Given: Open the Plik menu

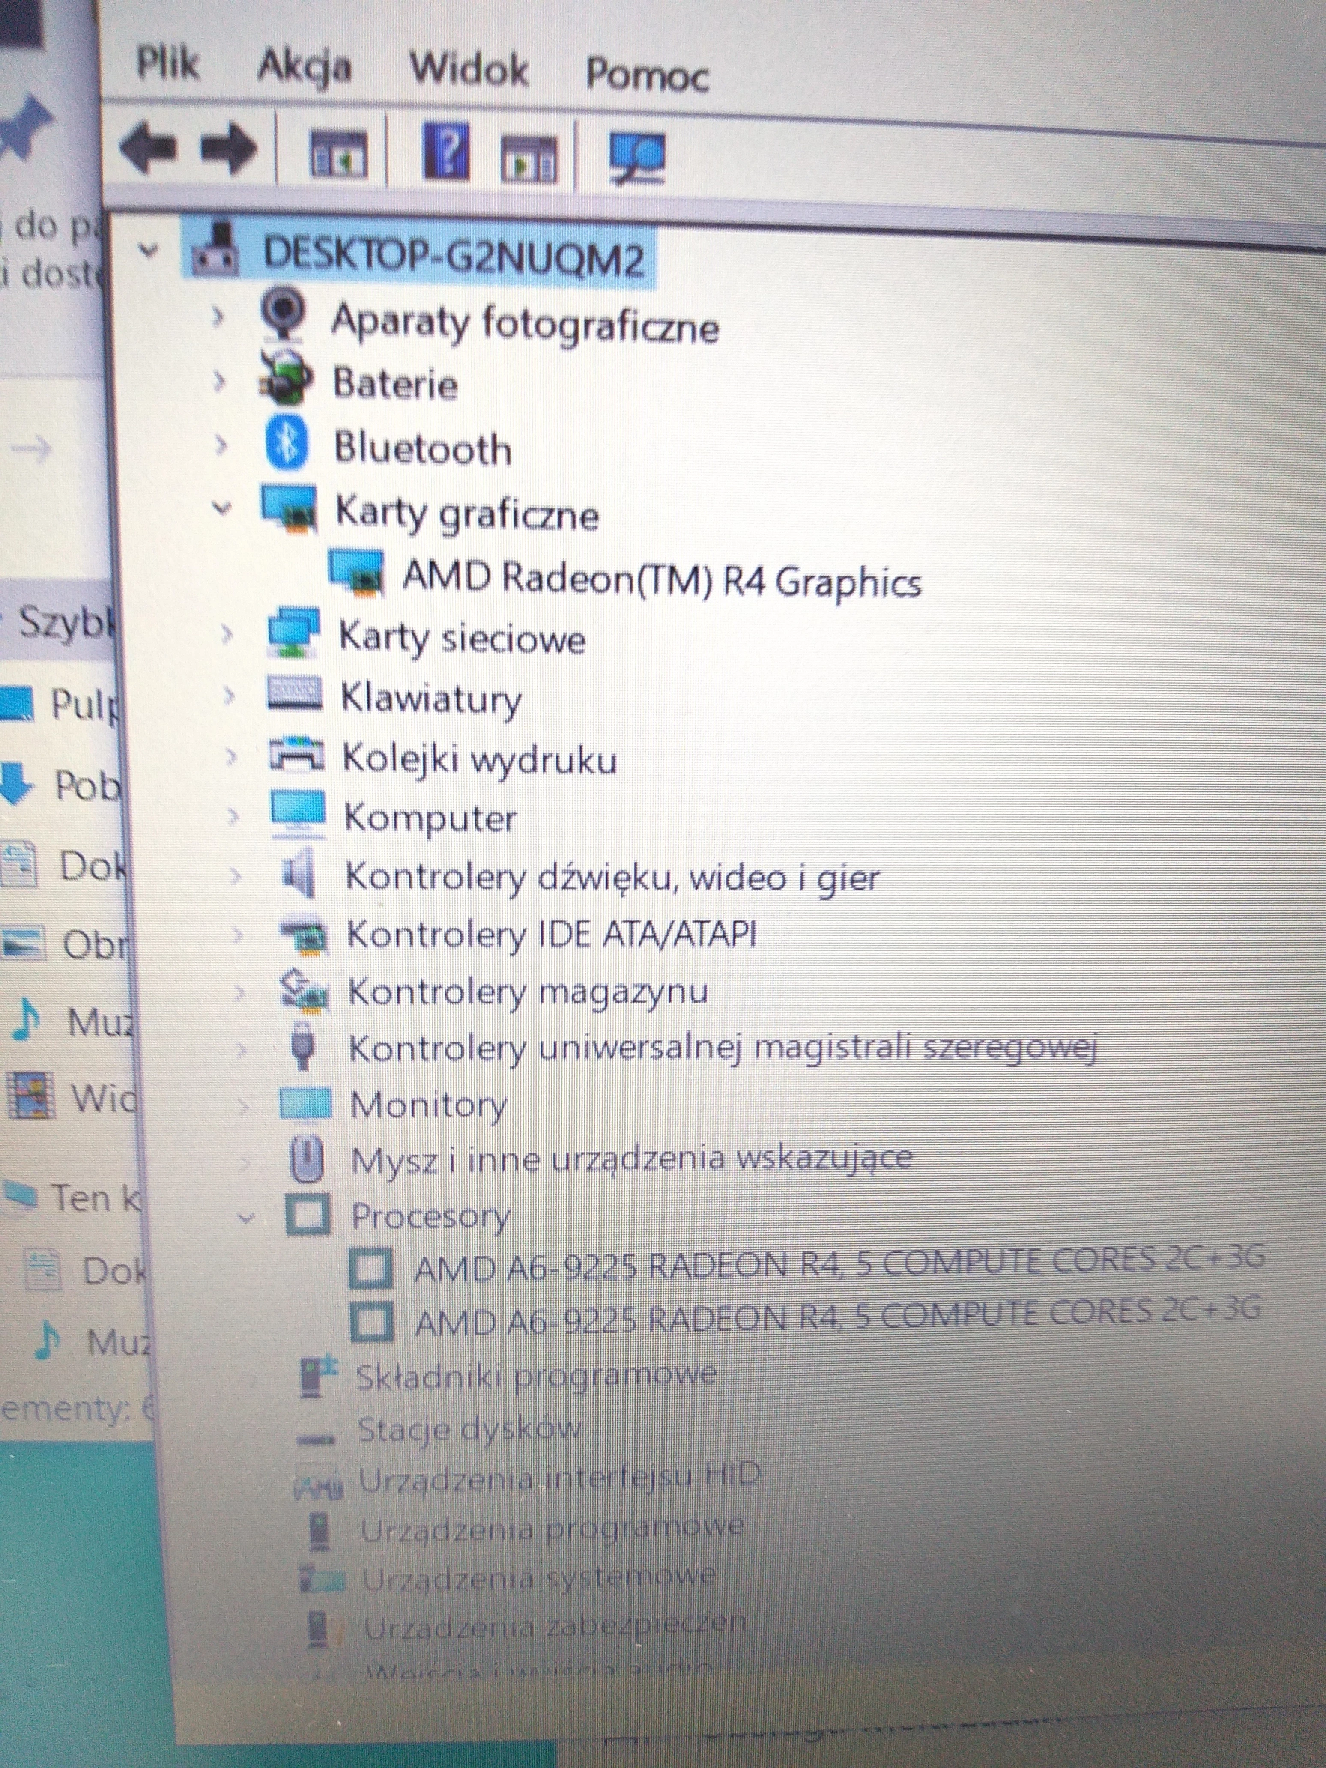Looking at the screenshot, I should 167,63.
